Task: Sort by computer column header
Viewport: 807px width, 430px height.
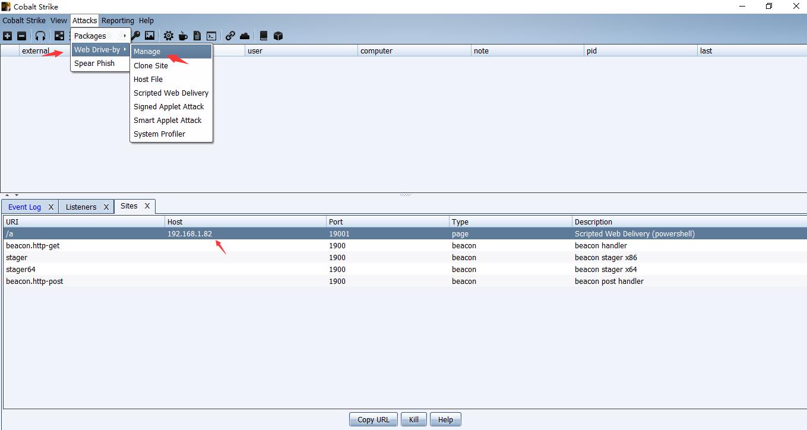Action: (x=414, y=50)
